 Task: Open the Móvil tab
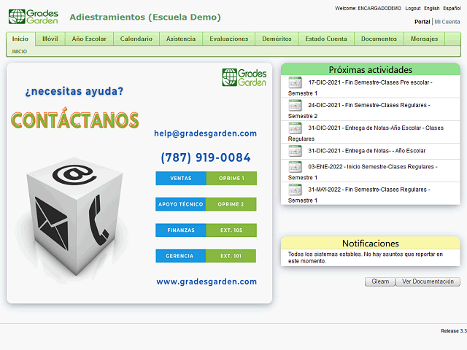[50, 39]
